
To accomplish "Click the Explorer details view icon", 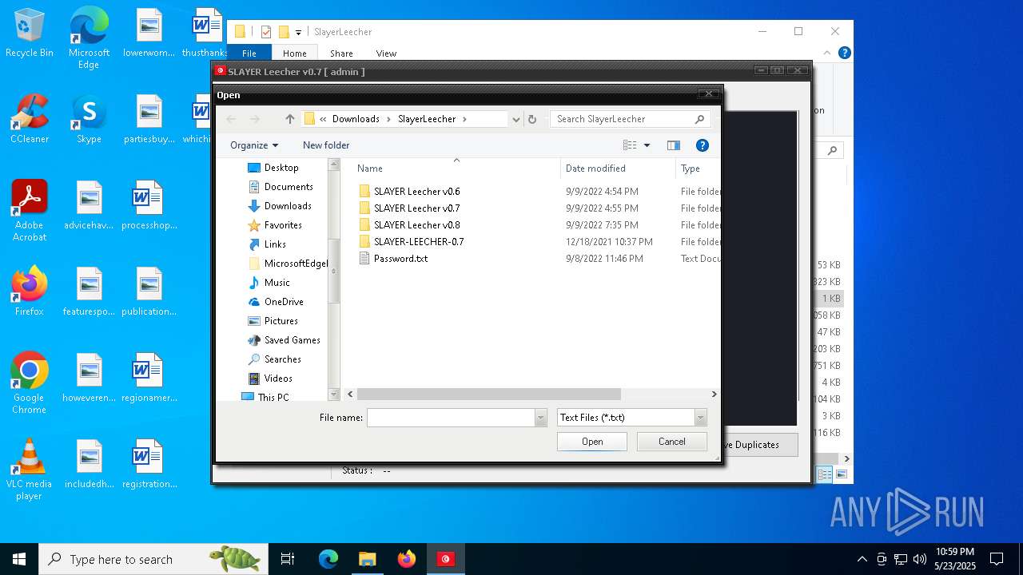I will pos(824,474).
